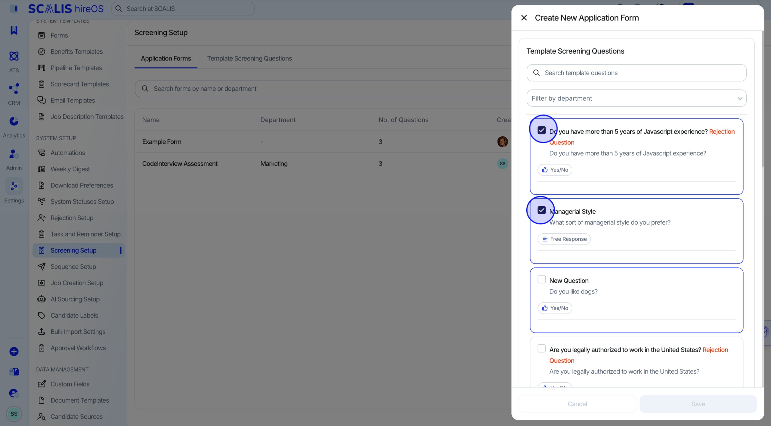Viewport: 771px width, 426px height.
Task: Switch to Template Screening Questions tab
Action: pos(249,58)
